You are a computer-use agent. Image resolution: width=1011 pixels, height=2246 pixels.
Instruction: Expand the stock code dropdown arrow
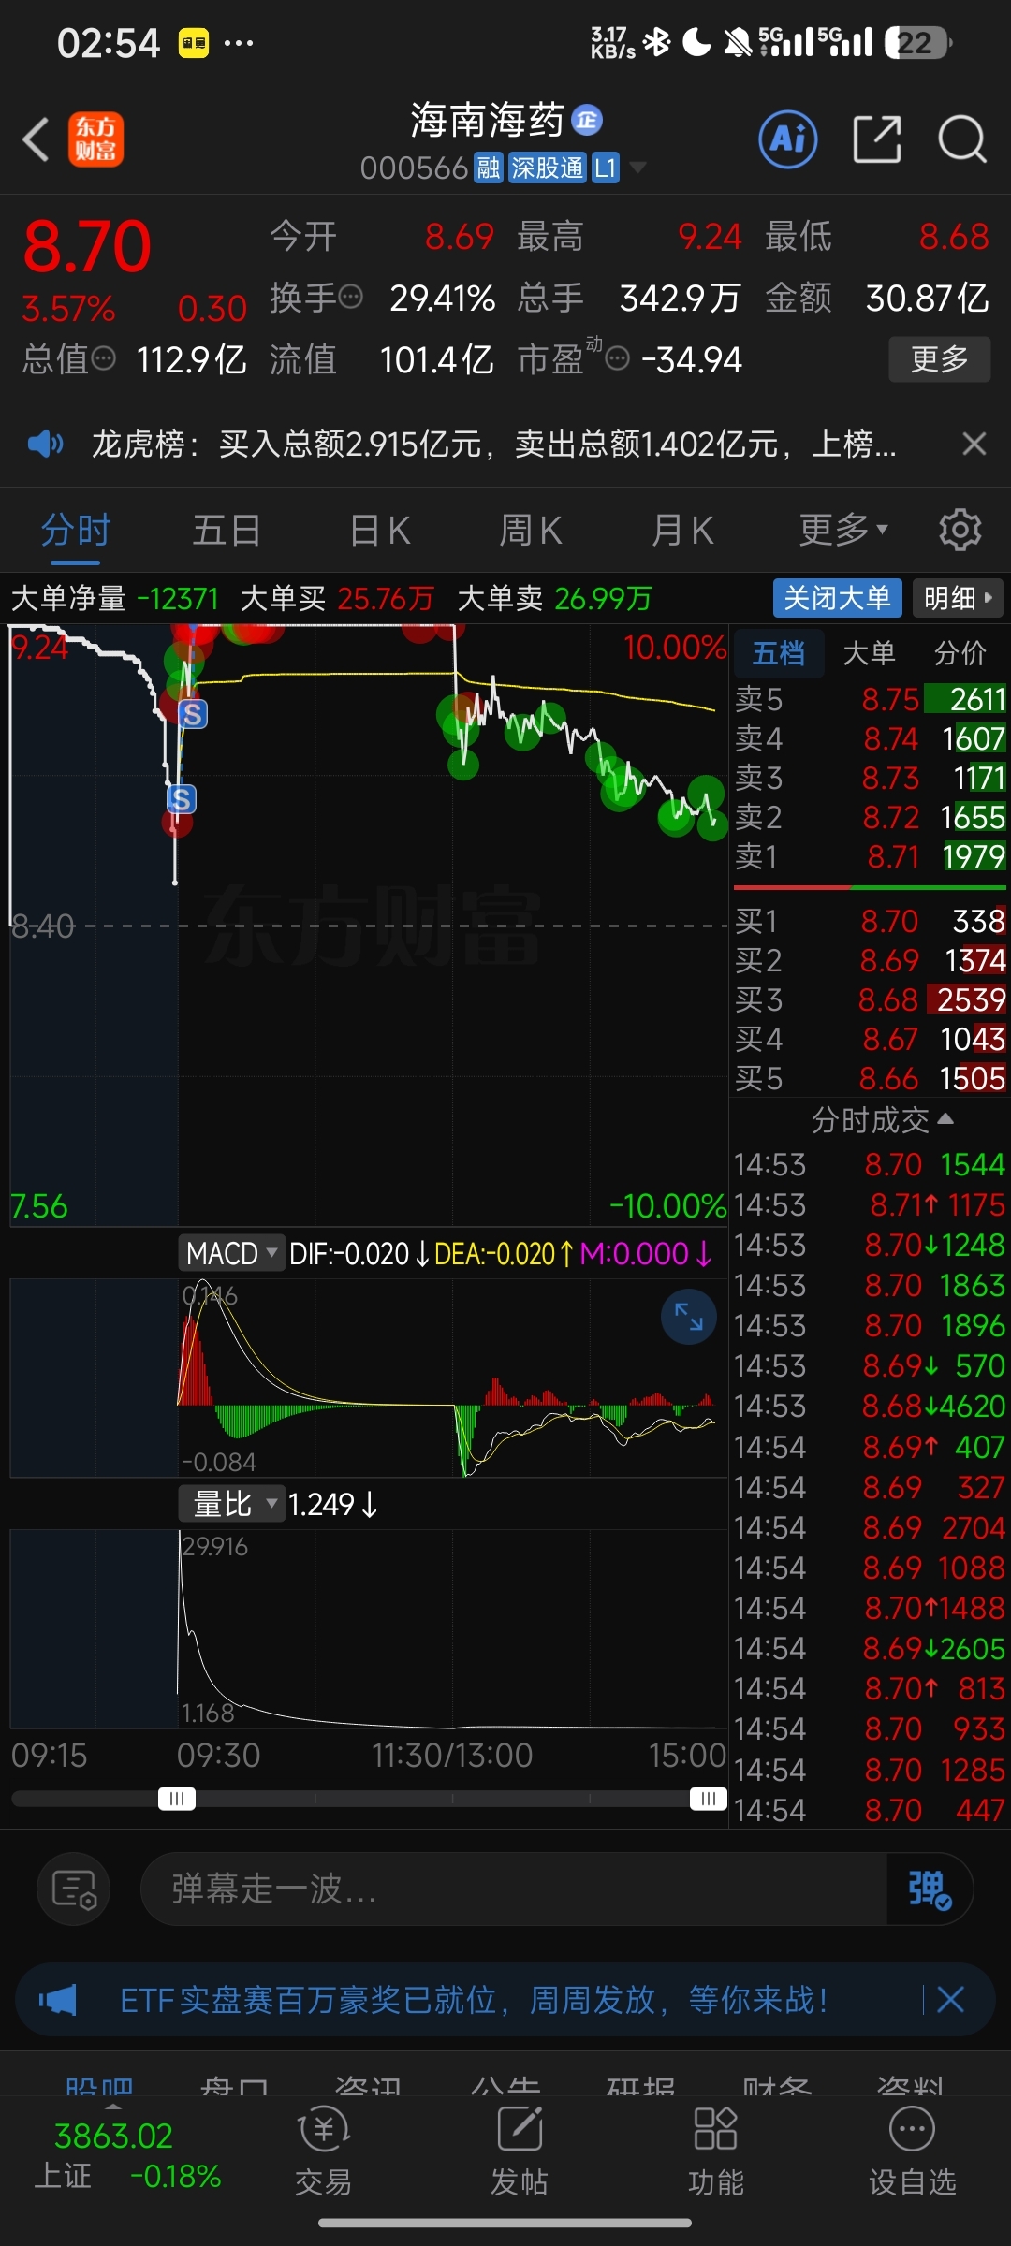[637, 168]
